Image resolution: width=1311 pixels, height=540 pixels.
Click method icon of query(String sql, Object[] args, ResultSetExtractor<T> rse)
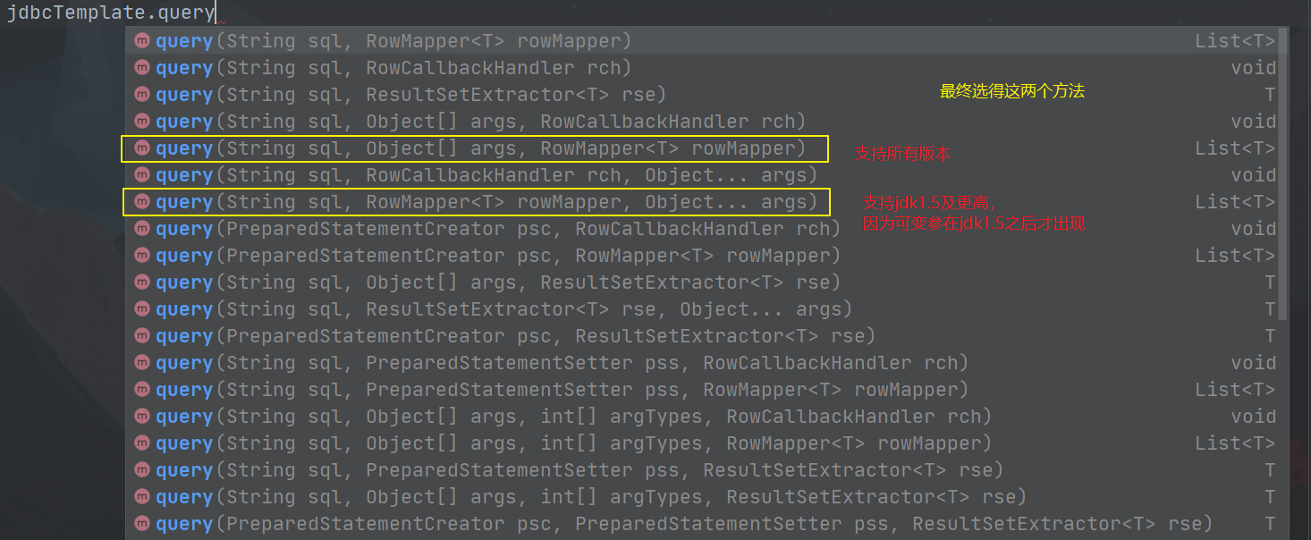coord(141,283)
